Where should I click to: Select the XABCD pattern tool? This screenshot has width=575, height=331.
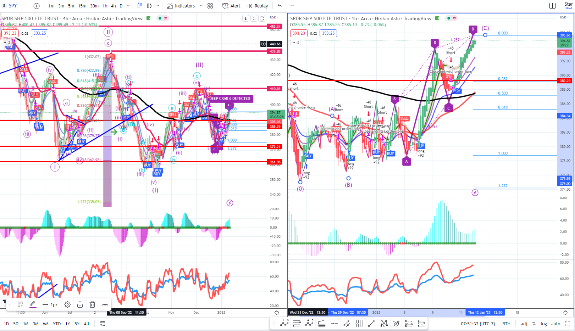tap(384, 323)
